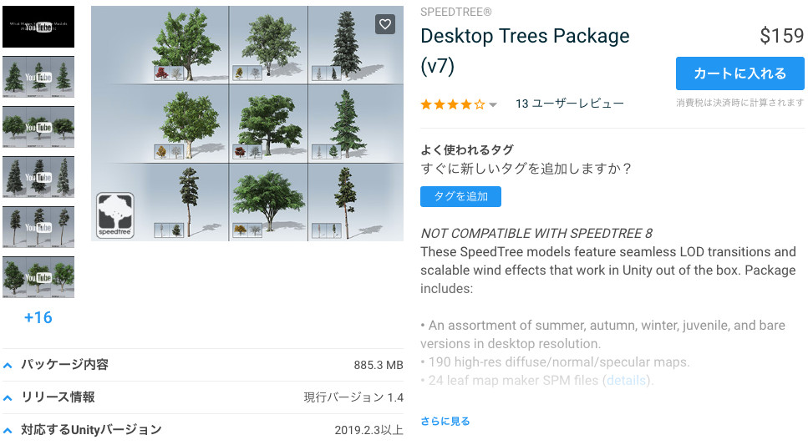Open the third YouTube thumbnail of broadleaf trees
The height and width of the screenshot is (445, 808).
pos(38,127)
